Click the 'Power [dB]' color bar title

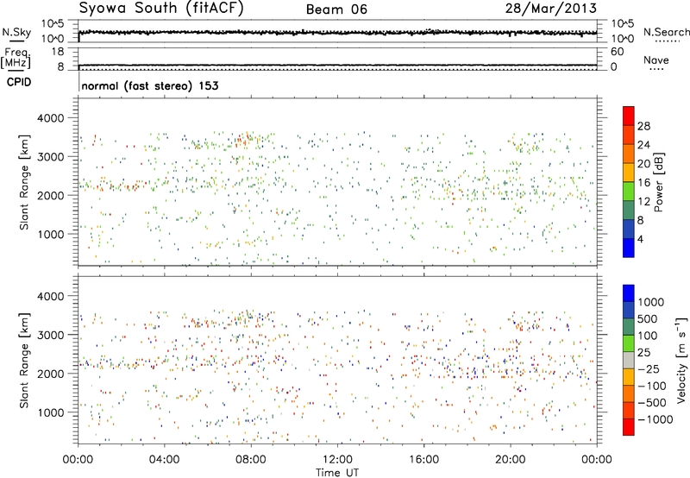point(659,182)
